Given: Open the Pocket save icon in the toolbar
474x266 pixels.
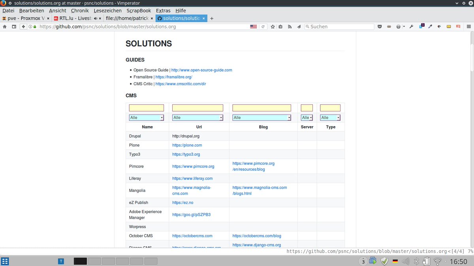Looking at the screenshot, I should click(380, 26).
